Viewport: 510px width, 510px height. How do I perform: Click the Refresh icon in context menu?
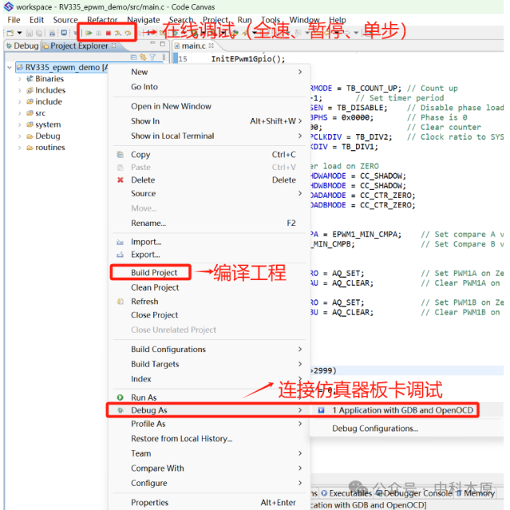[x=120, y=302]
